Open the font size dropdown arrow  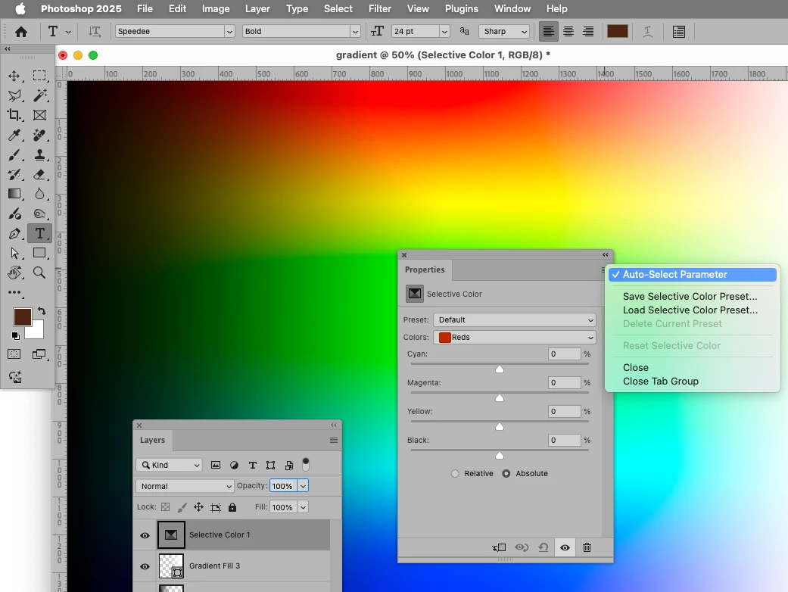(444, 31)
